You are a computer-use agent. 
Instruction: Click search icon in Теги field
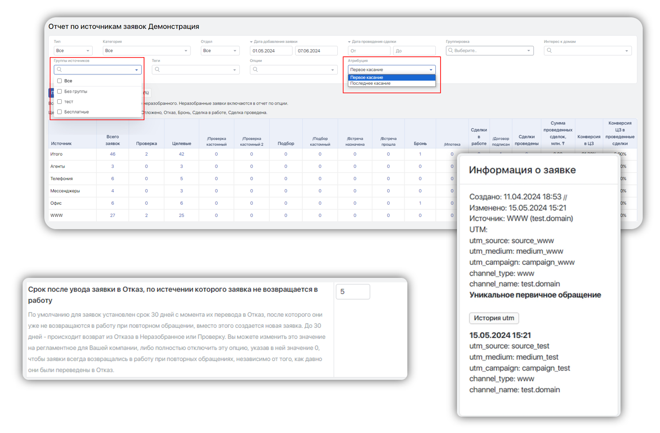[157, 70]
